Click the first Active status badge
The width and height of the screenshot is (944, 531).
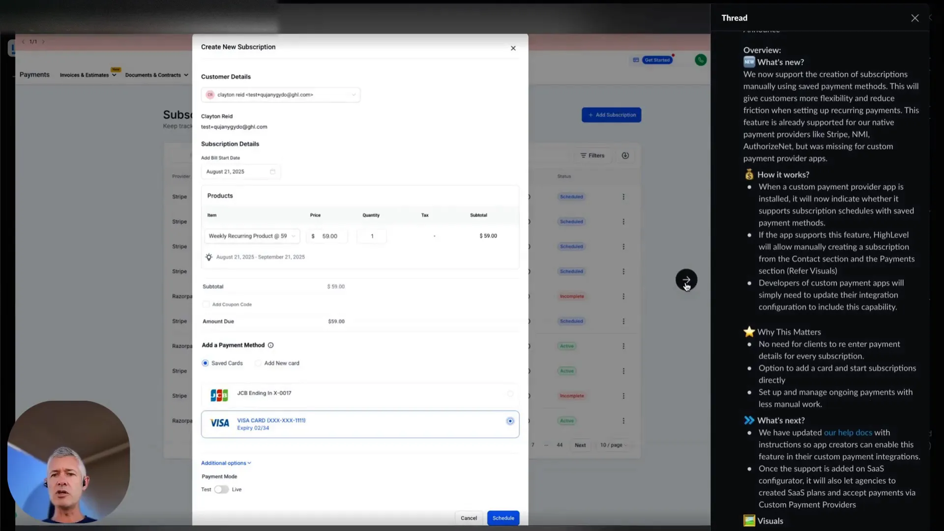click(x=567, y=346)
